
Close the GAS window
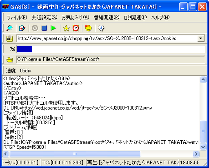tap(202, 7)
